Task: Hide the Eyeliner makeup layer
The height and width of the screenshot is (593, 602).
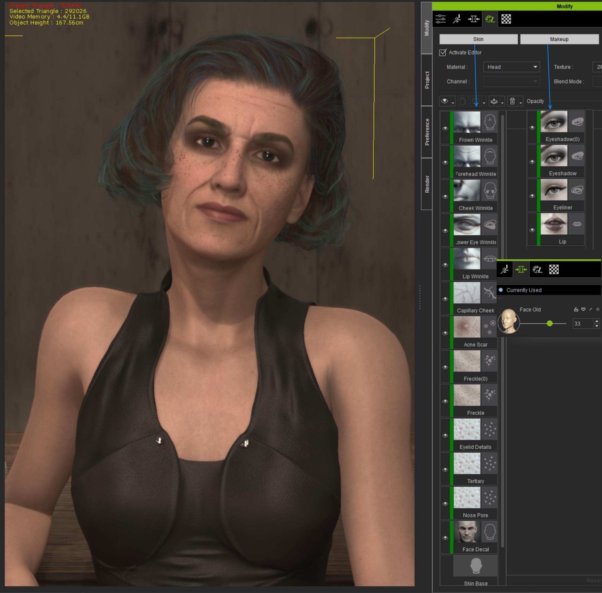Action: coord(532,196)
